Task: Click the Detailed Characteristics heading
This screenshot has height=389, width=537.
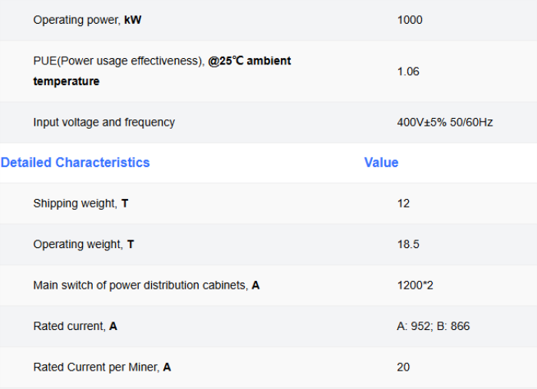Action: (75, 162)
